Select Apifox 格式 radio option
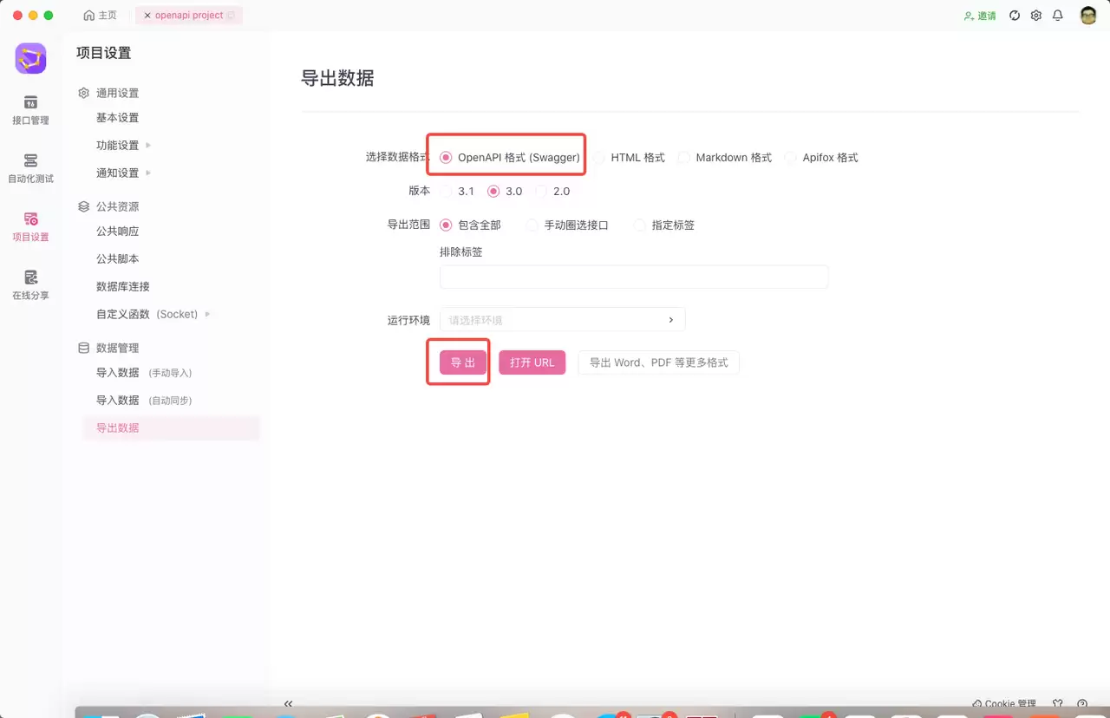Screen dimensions: 1110x718 click(x=821, y=158)
